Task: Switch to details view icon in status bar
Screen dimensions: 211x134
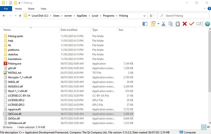Action: [204, 127]
